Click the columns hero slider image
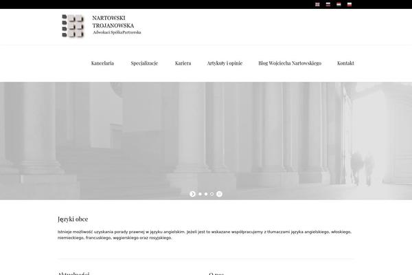Viewport: 412px width, 275px height. (206, 141)
